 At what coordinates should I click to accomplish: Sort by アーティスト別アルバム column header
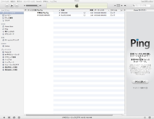[38, 10]
